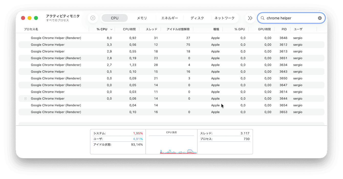Sort by ユーザ column header
Viewport: 343px width, 179px height.
point(298,29)
